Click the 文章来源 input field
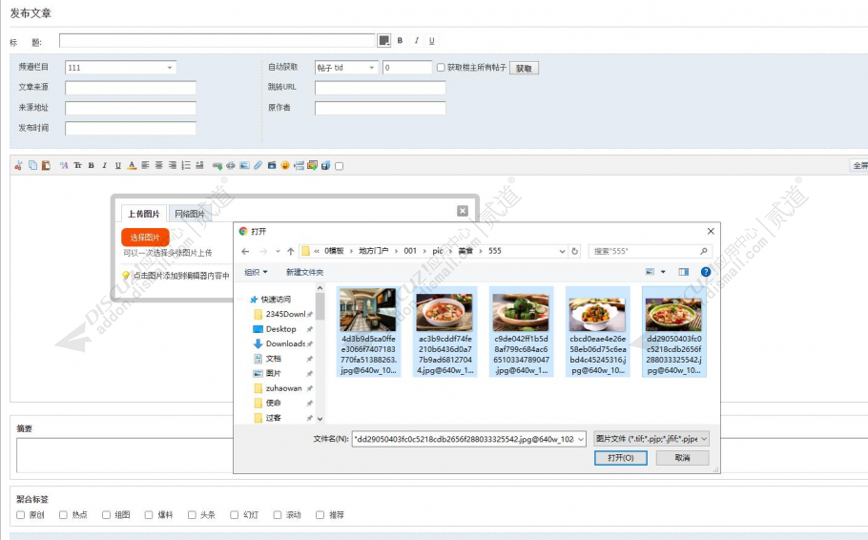The height and width of the screenshot is (540, 868). [130, 88]
